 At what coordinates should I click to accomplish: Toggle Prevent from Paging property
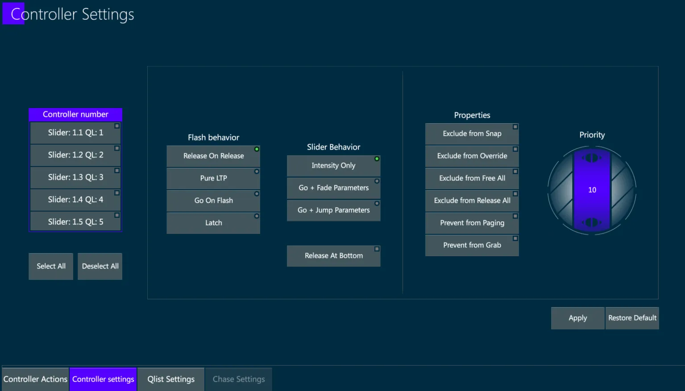tap(472, 223)
